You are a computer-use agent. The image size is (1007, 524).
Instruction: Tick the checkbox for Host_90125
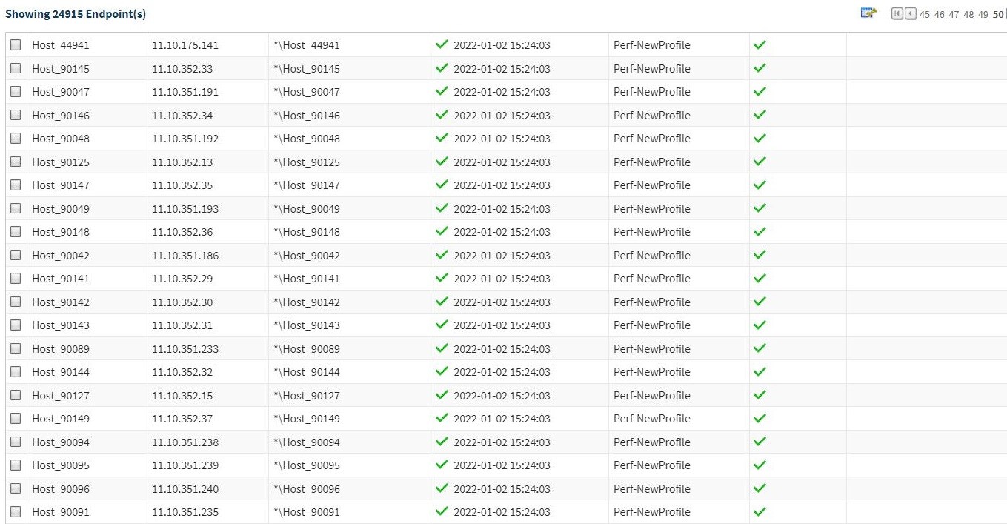coord(16,162)
